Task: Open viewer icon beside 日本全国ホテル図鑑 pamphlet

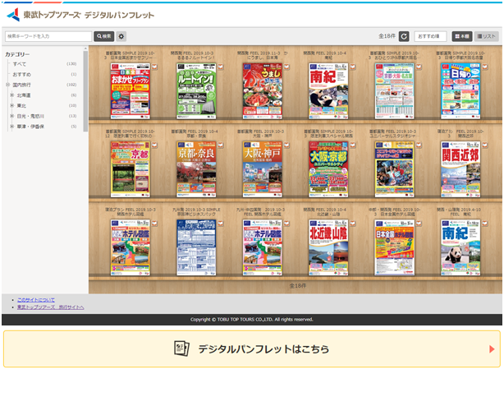Action: [419, 224]
